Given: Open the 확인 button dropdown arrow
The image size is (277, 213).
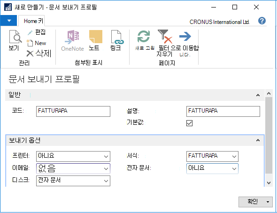Looking at the screenshot, I should 268,202.
